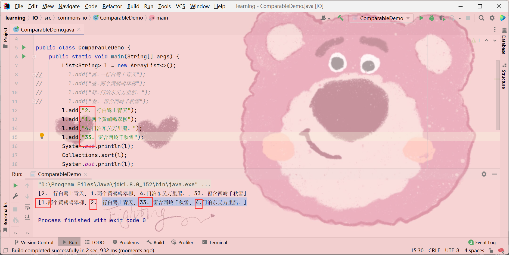Open the Refactor menu
The height and width of the screenshot is (255, 509).
(x=112, y=6)
